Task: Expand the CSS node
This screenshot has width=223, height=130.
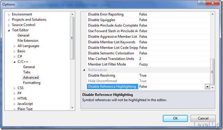Action: [x=14, y=88]
